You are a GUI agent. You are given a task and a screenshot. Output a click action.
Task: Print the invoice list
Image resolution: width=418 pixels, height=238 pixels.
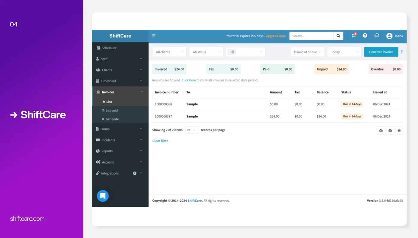pos(399,131)
